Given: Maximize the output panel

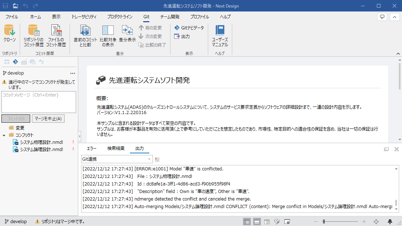Looking at the screenshot, I should [x=386, y=149].
